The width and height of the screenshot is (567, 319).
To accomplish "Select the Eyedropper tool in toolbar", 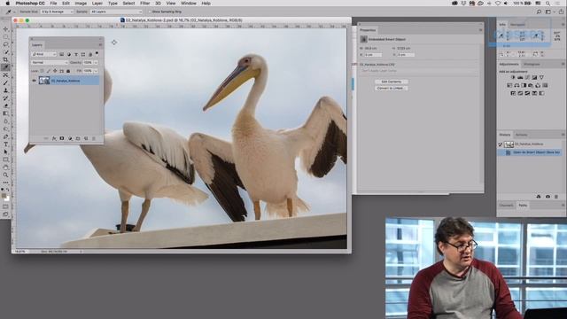I will tap(5, 67).
